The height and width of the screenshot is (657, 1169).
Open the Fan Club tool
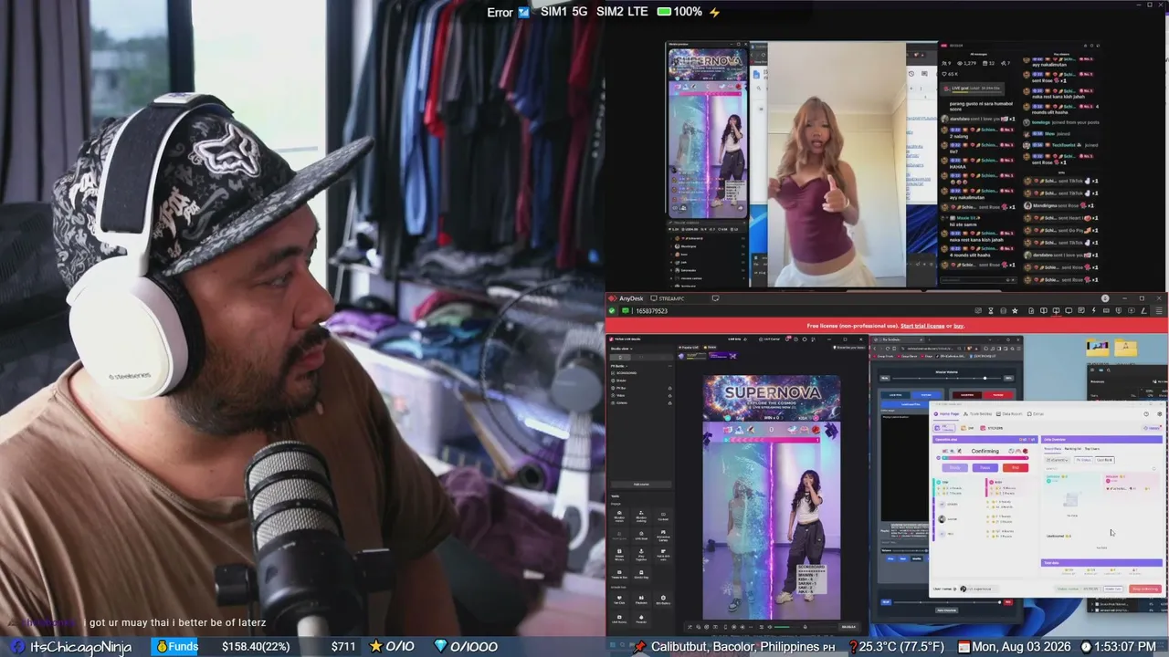619,600
